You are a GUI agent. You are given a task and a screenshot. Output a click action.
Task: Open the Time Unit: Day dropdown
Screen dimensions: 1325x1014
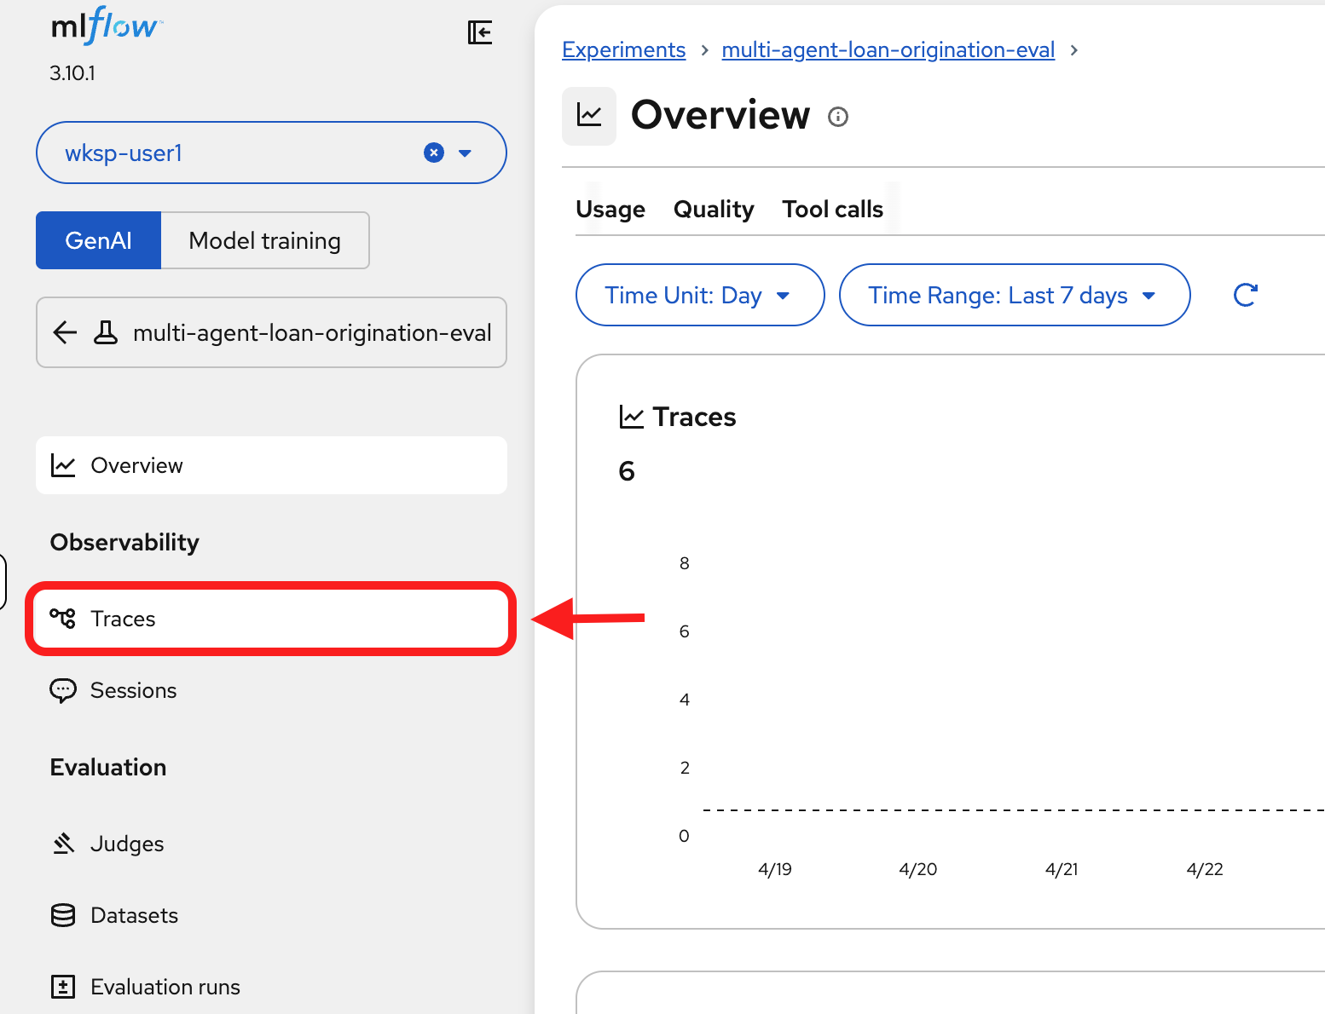point(700,295)
